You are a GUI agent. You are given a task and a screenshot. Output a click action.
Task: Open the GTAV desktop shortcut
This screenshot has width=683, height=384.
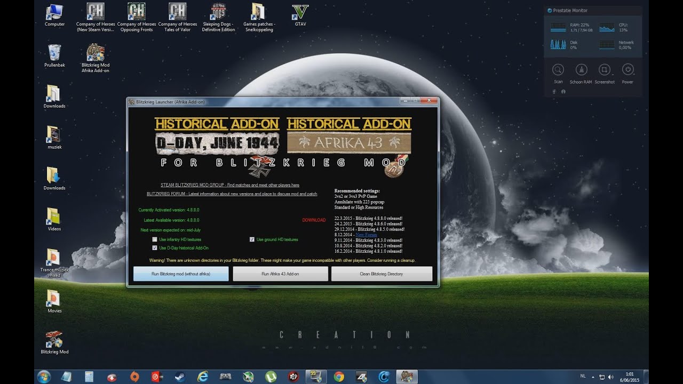coord(300,15)
